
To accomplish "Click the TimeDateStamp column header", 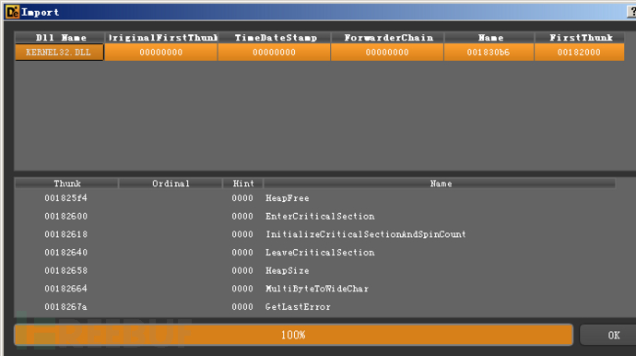I will coord(275,38).
